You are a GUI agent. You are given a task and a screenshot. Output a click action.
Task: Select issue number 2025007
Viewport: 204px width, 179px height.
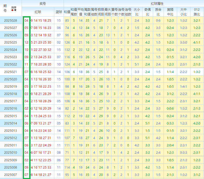point(10,175)
